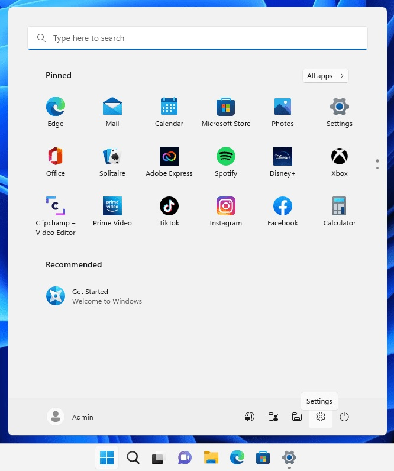Image resolution: width=394 pixels, height=471 pixels.
Task: Click the Start button on taskbar
Action: coord(106,457)
